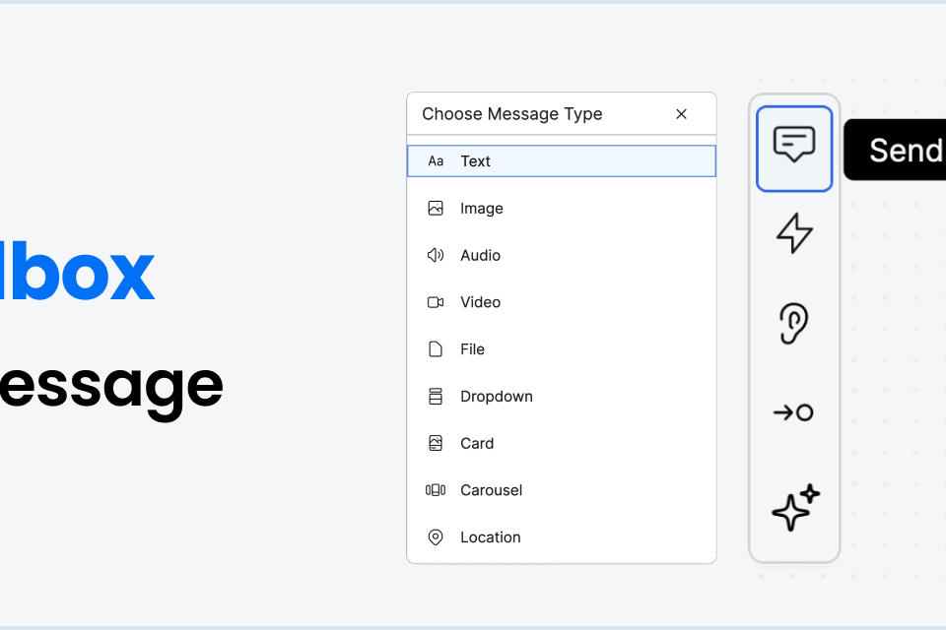Click the lightning bolt action icon
This screenshot has height=630, width=946.
[x=794, y=233]
